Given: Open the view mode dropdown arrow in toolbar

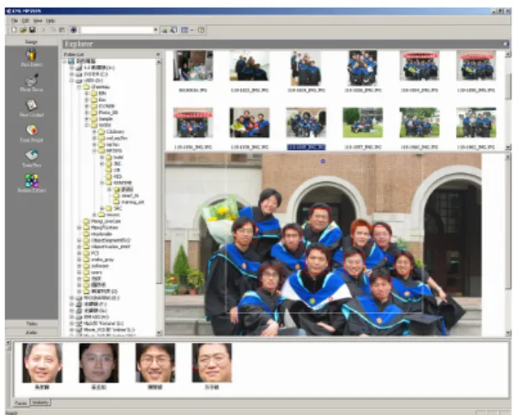Looking at the screenshot, I should click(x=191, y=30).
